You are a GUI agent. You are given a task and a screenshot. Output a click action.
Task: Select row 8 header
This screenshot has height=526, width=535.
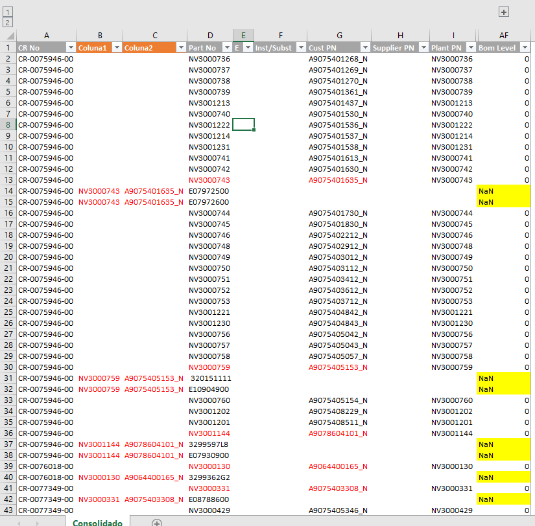pyautogui.click(x=8, y=125)
